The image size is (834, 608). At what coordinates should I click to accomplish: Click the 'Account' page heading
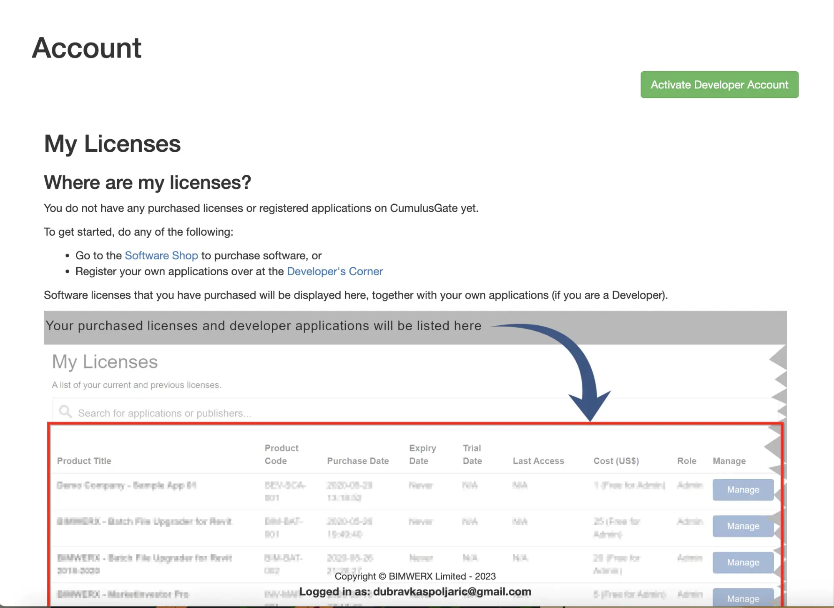[x=87, y=48]
